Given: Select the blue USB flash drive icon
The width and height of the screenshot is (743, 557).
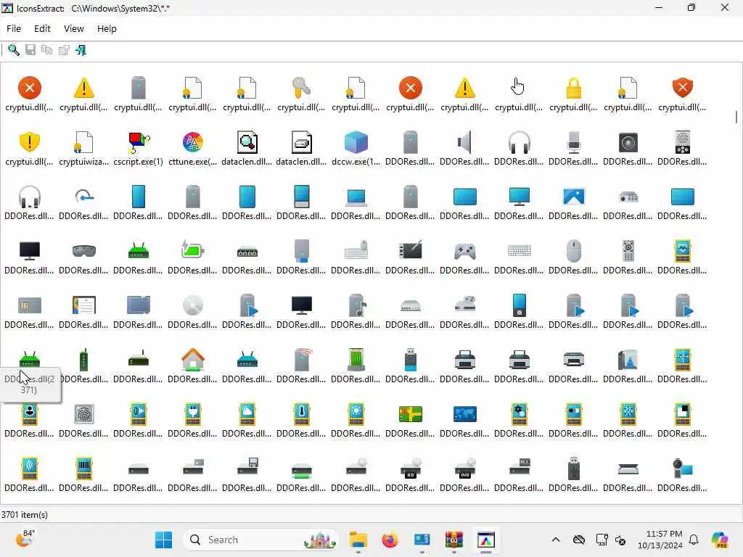Looking at the screenshot, I should (411, 360).
